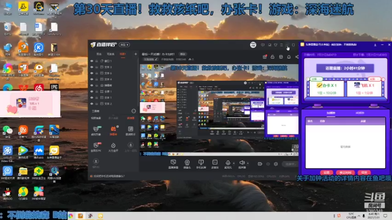Select the first tool category tab
The image size is (392, 220).
(x=96, y=118)
